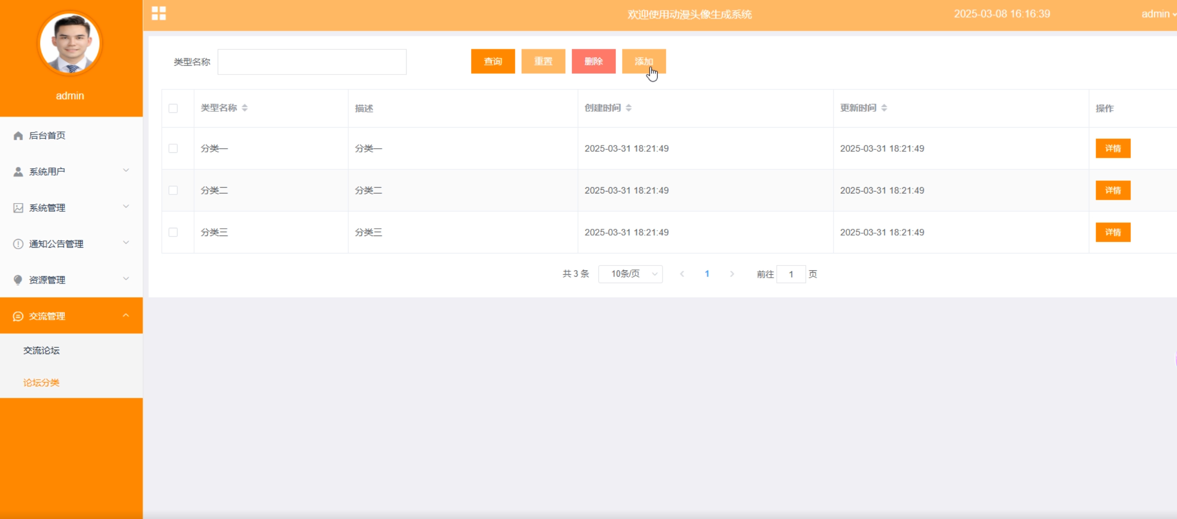Viewport: 1177px width, 519px height.
Task: Click the 分类一 type name cell
Action: (x=271, y=148)
